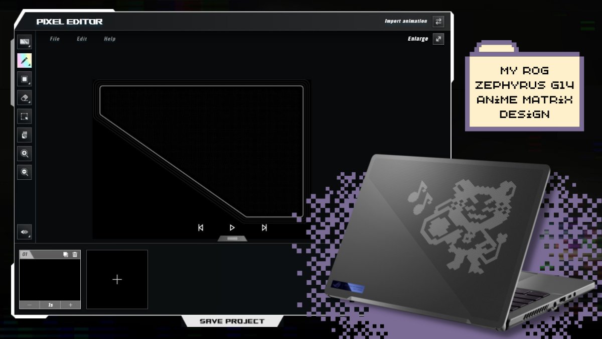This screenshot has width=602, height=339.
Task: Select the rectangular selection tool
Action: [x=24, y=117]
